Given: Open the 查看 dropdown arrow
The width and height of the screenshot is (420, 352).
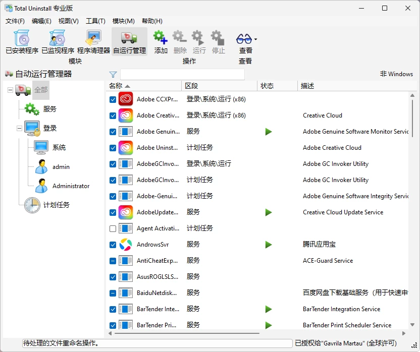Looking at the screenshot, I should coord(255,39).
